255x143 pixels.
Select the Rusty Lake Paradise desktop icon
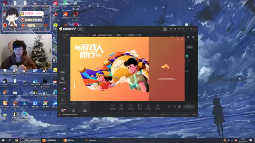76,17
